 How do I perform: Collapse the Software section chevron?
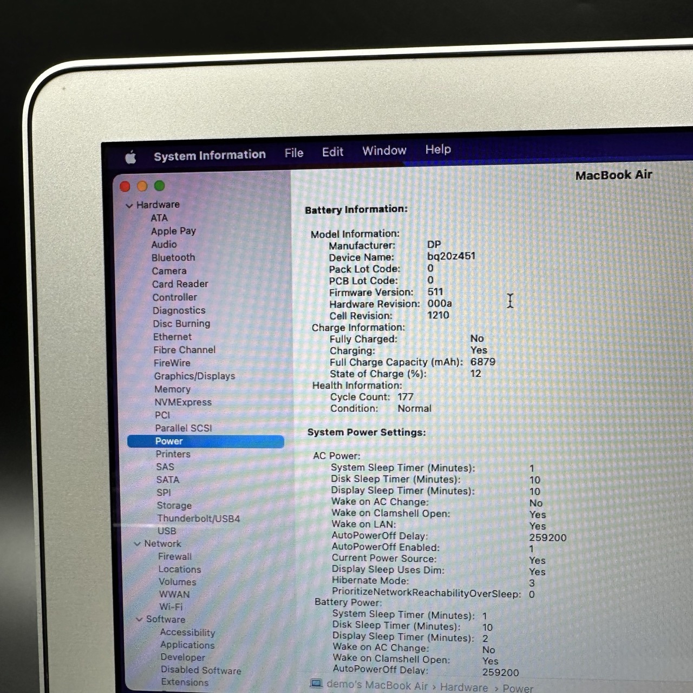coord(139,619)
